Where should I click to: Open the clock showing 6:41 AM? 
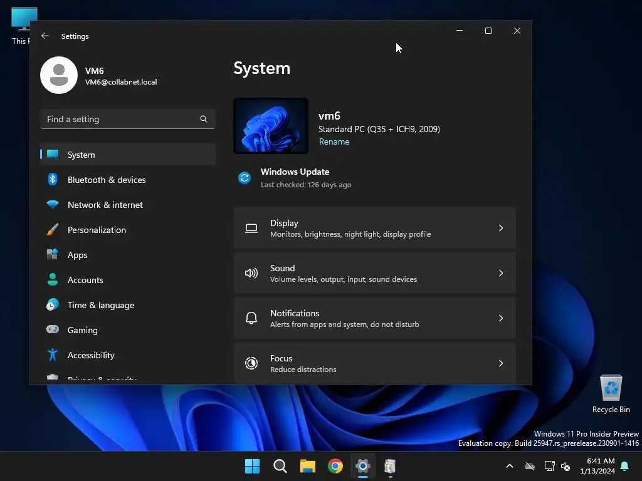597,466
